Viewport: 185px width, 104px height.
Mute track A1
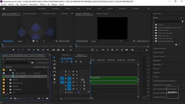77,82
